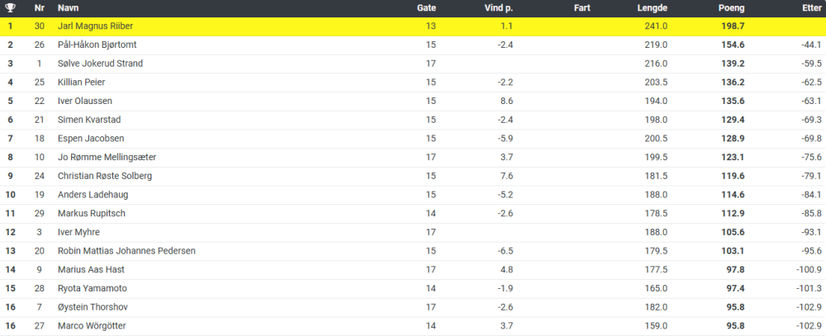Click the Etter column header

pos(811,8)
